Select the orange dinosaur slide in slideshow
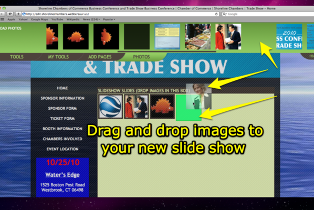314x210 pixels. [162, 107]
